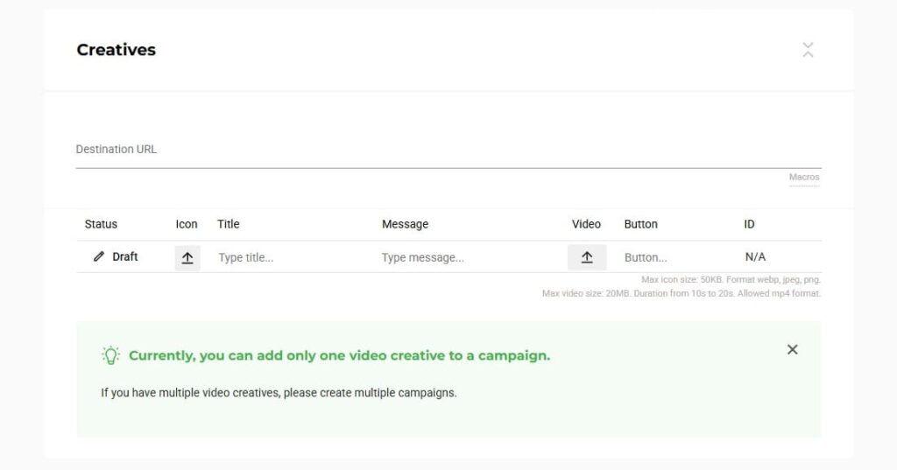Screen dimensions: 897x470
Task: Click the Video column header
Action: (586, 224)
